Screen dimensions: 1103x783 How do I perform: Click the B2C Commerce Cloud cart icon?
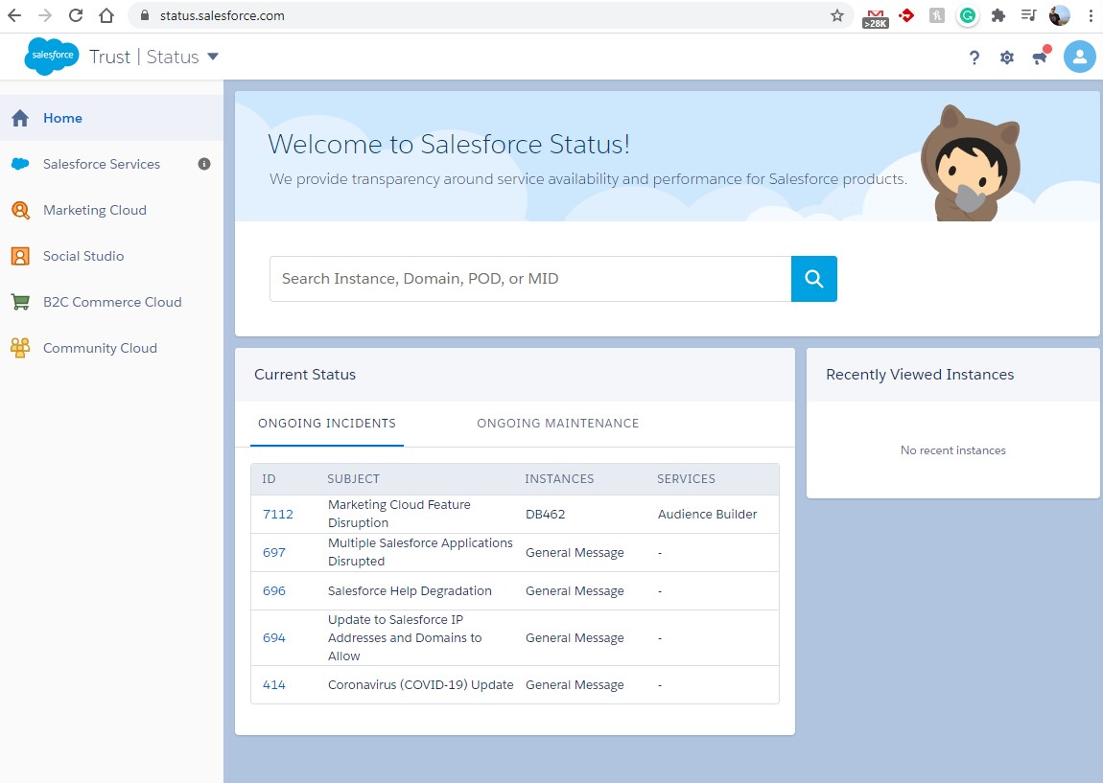click(x=20, y=302)
